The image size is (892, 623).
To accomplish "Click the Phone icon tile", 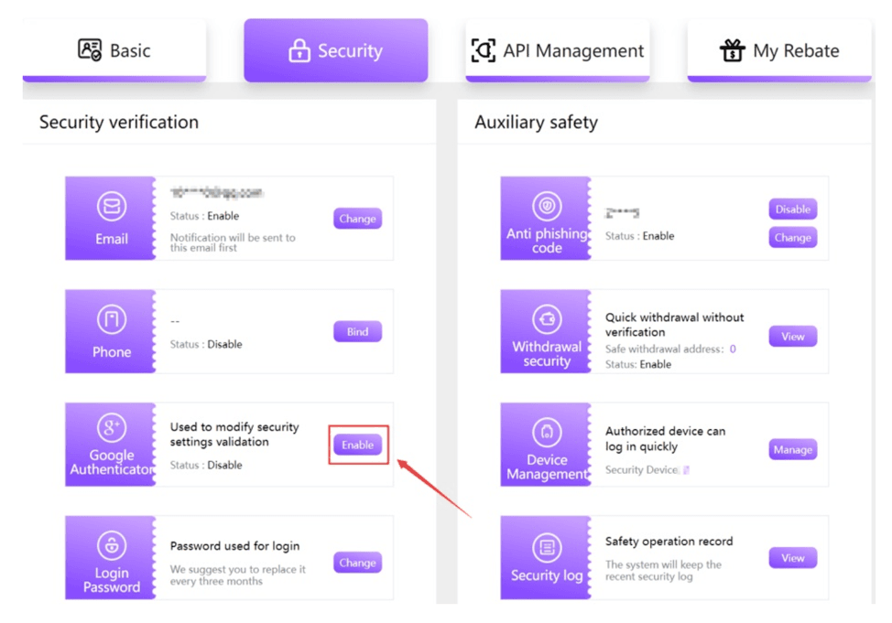I will point(112,320).
